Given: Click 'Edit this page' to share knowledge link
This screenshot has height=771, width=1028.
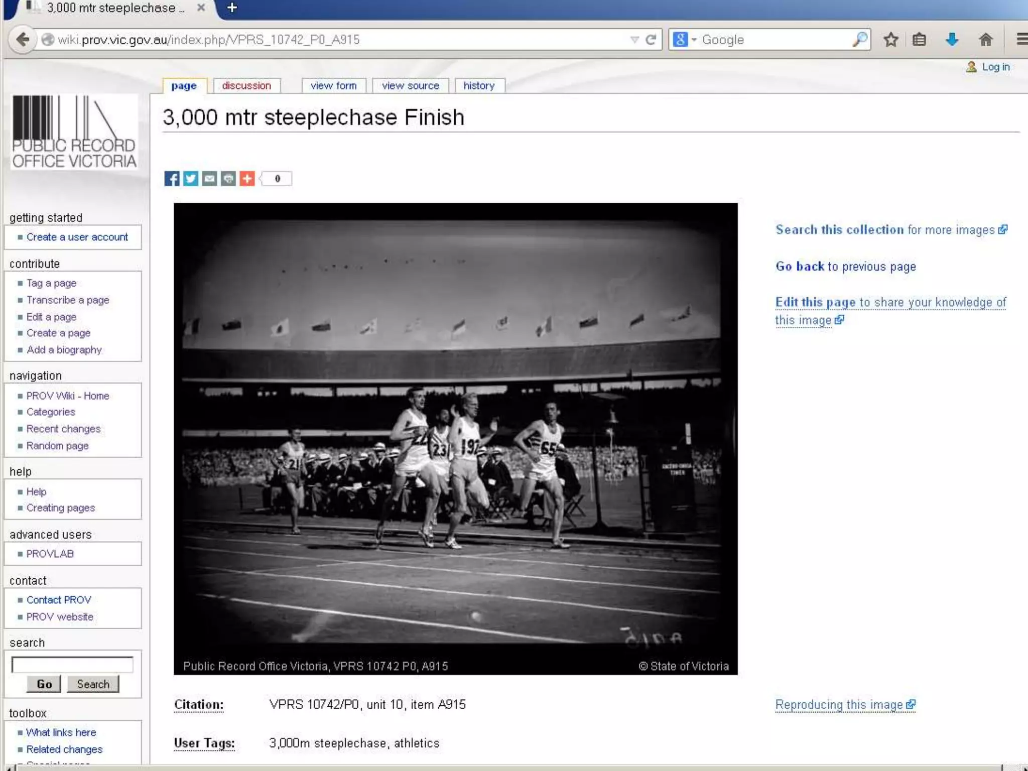Looking at the screenshot, I should [x=890, y=311].
